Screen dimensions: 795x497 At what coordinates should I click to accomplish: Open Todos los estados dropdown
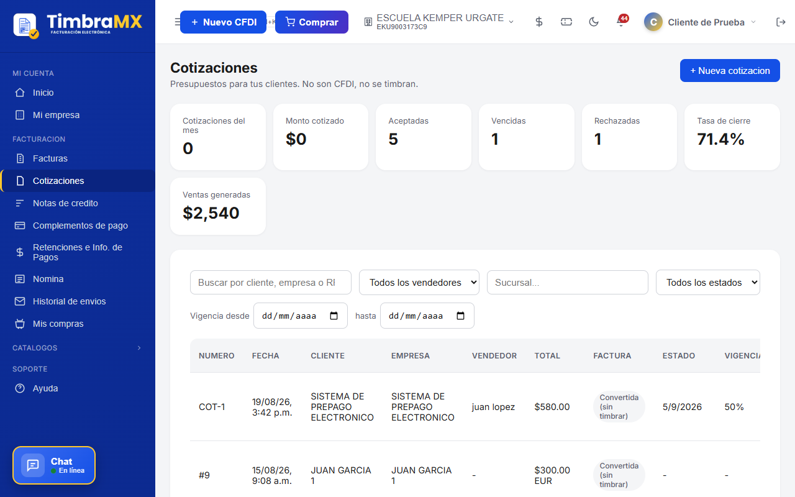[708, 282]
